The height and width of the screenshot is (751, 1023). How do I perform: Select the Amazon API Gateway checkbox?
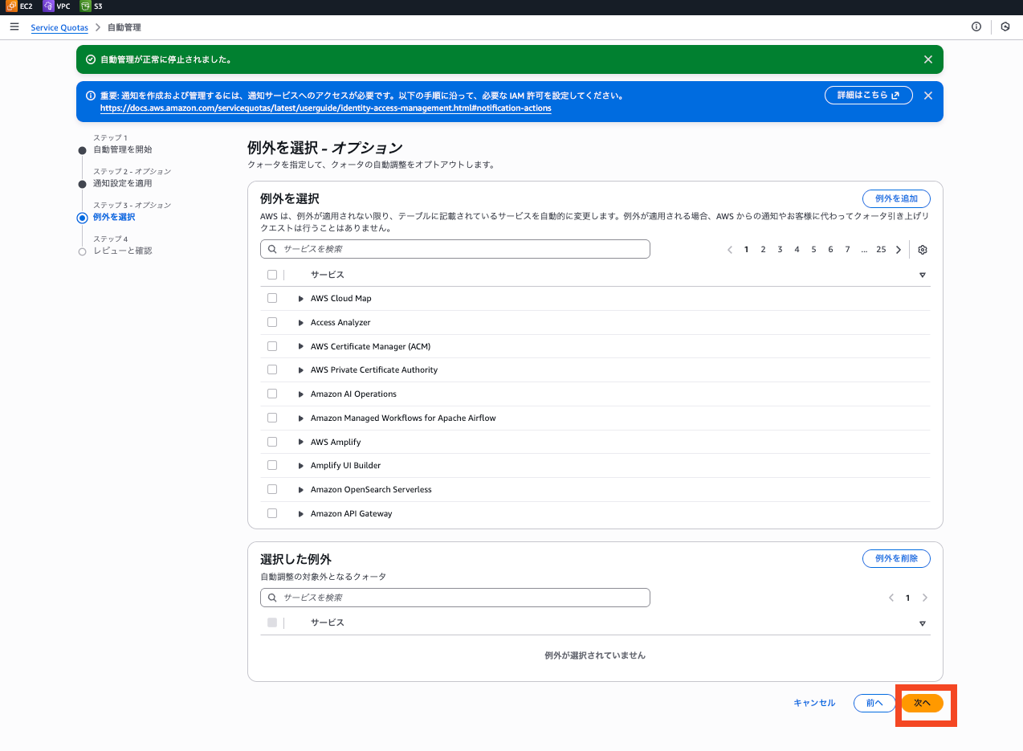[272, 513]
